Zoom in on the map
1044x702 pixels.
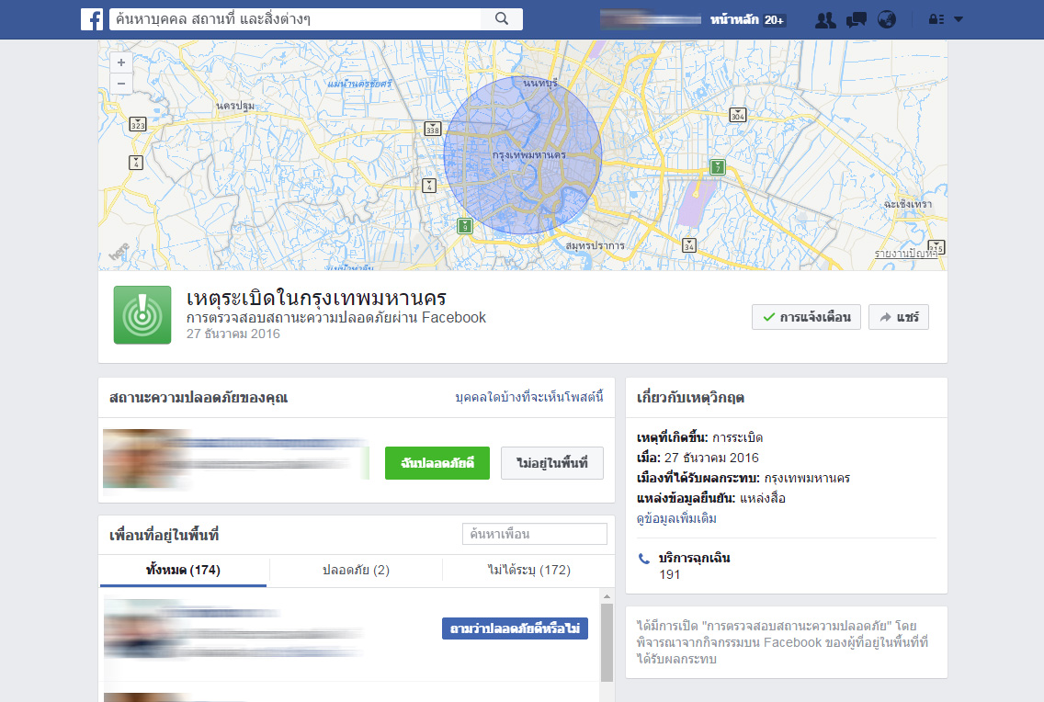pos(121,62)
